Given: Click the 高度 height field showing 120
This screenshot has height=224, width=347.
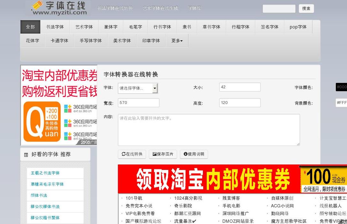Looking at the screenshot, I should pos(240,103).
